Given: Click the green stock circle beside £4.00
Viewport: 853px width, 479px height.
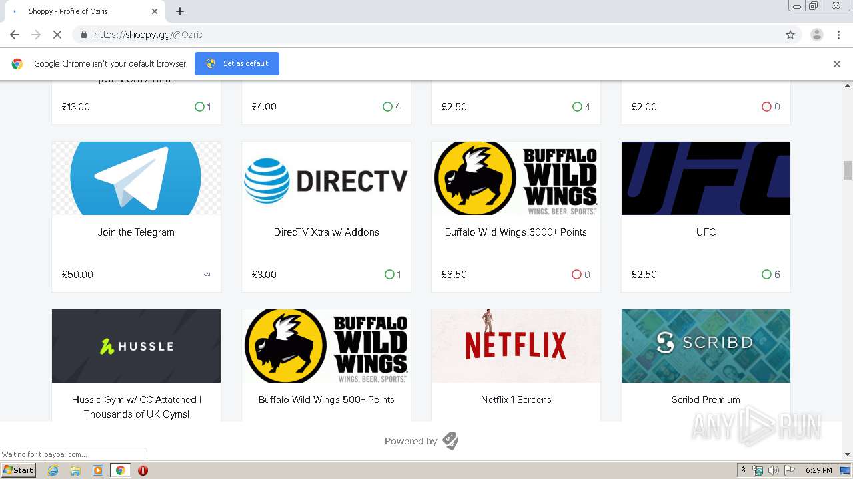Looking at the screenshot, I should pyautogui.click(x=387, y=107).
